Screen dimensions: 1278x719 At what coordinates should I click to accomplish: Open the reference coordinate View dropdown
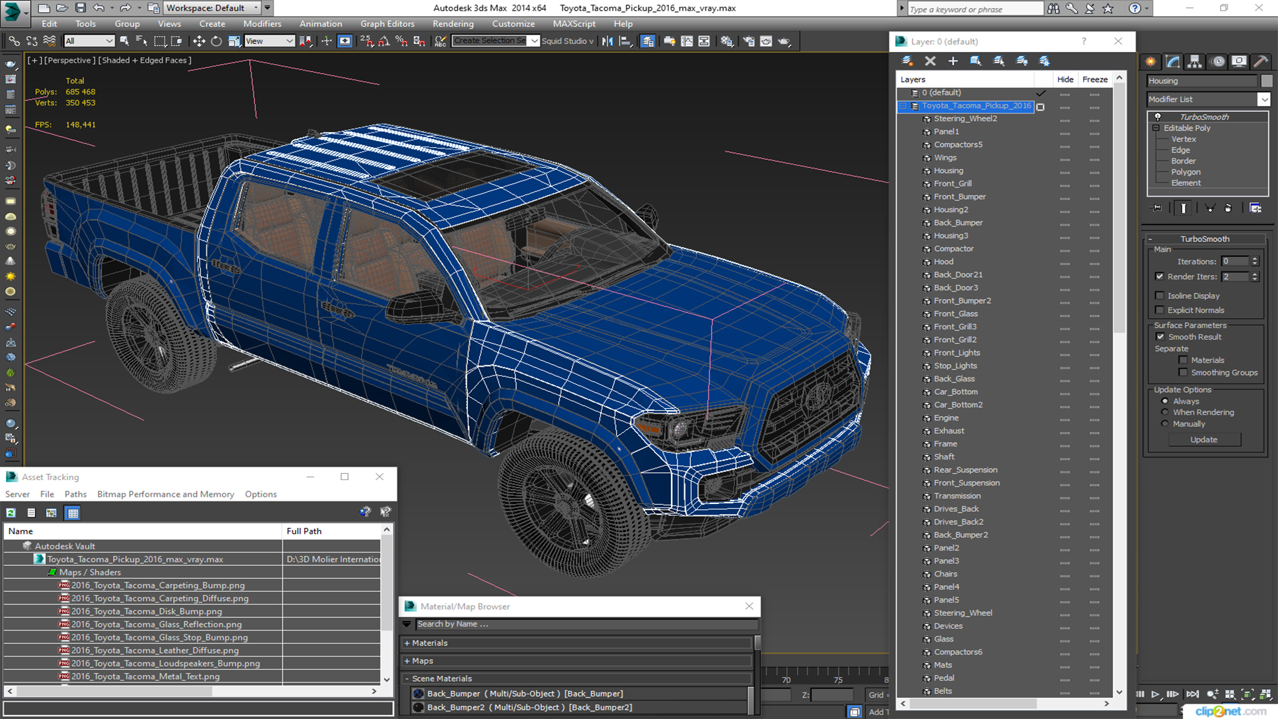[270, 41]
